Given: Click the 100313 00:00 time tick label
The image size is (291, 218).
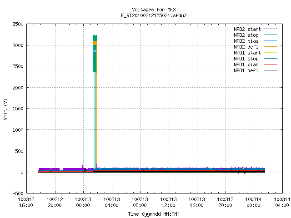Looking at the screenshot, I should (x=83, y=203).
